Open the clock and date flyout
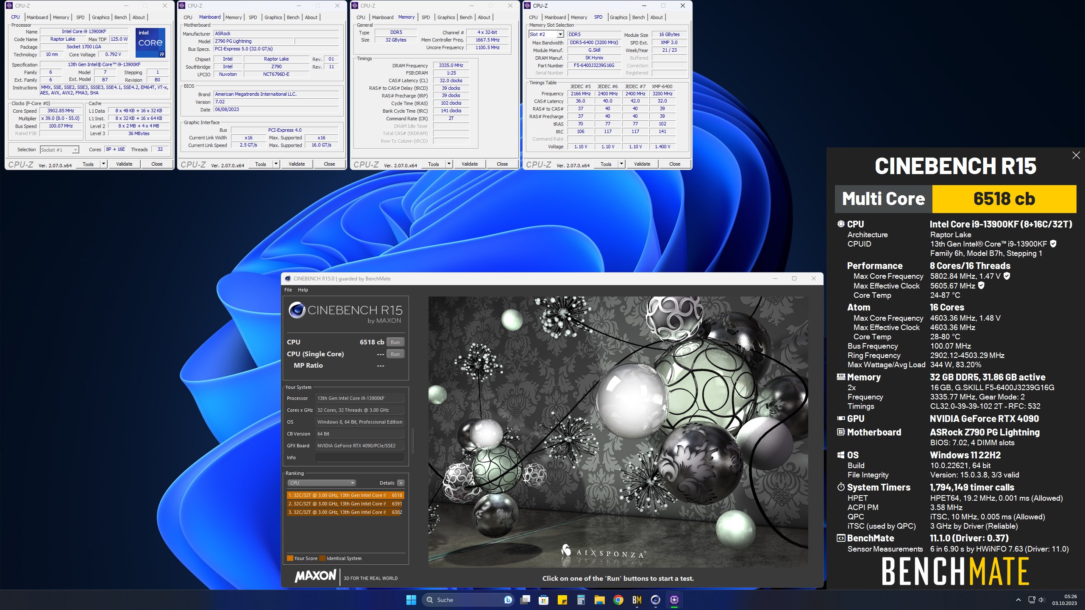Viewport: 1085px width, 610px height. [1065, 600]
